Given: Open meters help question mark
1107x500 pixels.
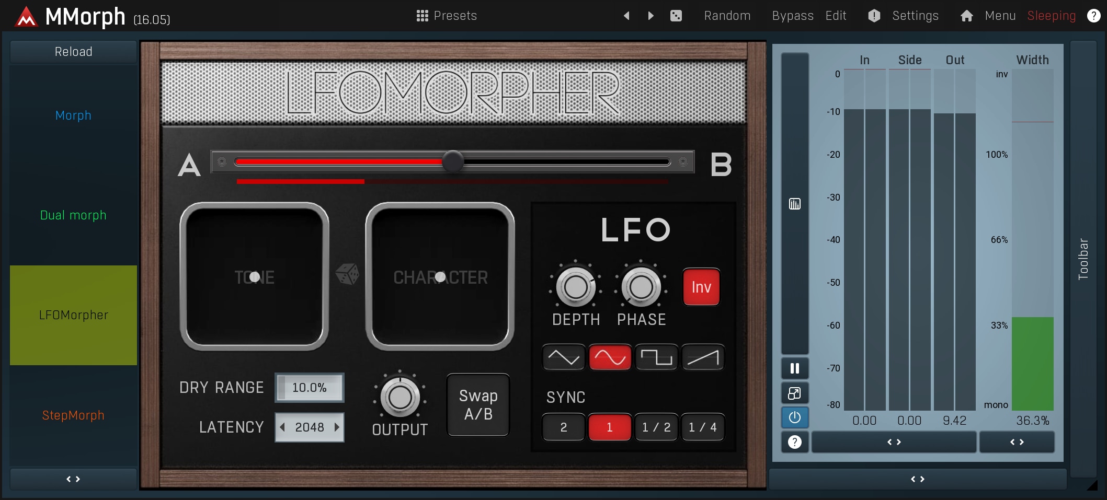Looking at the screenshot, I should click(x=795, y=442).
